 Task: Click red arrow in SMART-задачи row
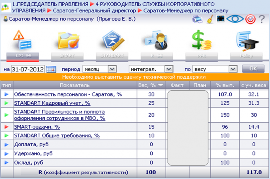pyautogui.click(x=7, y=127)
